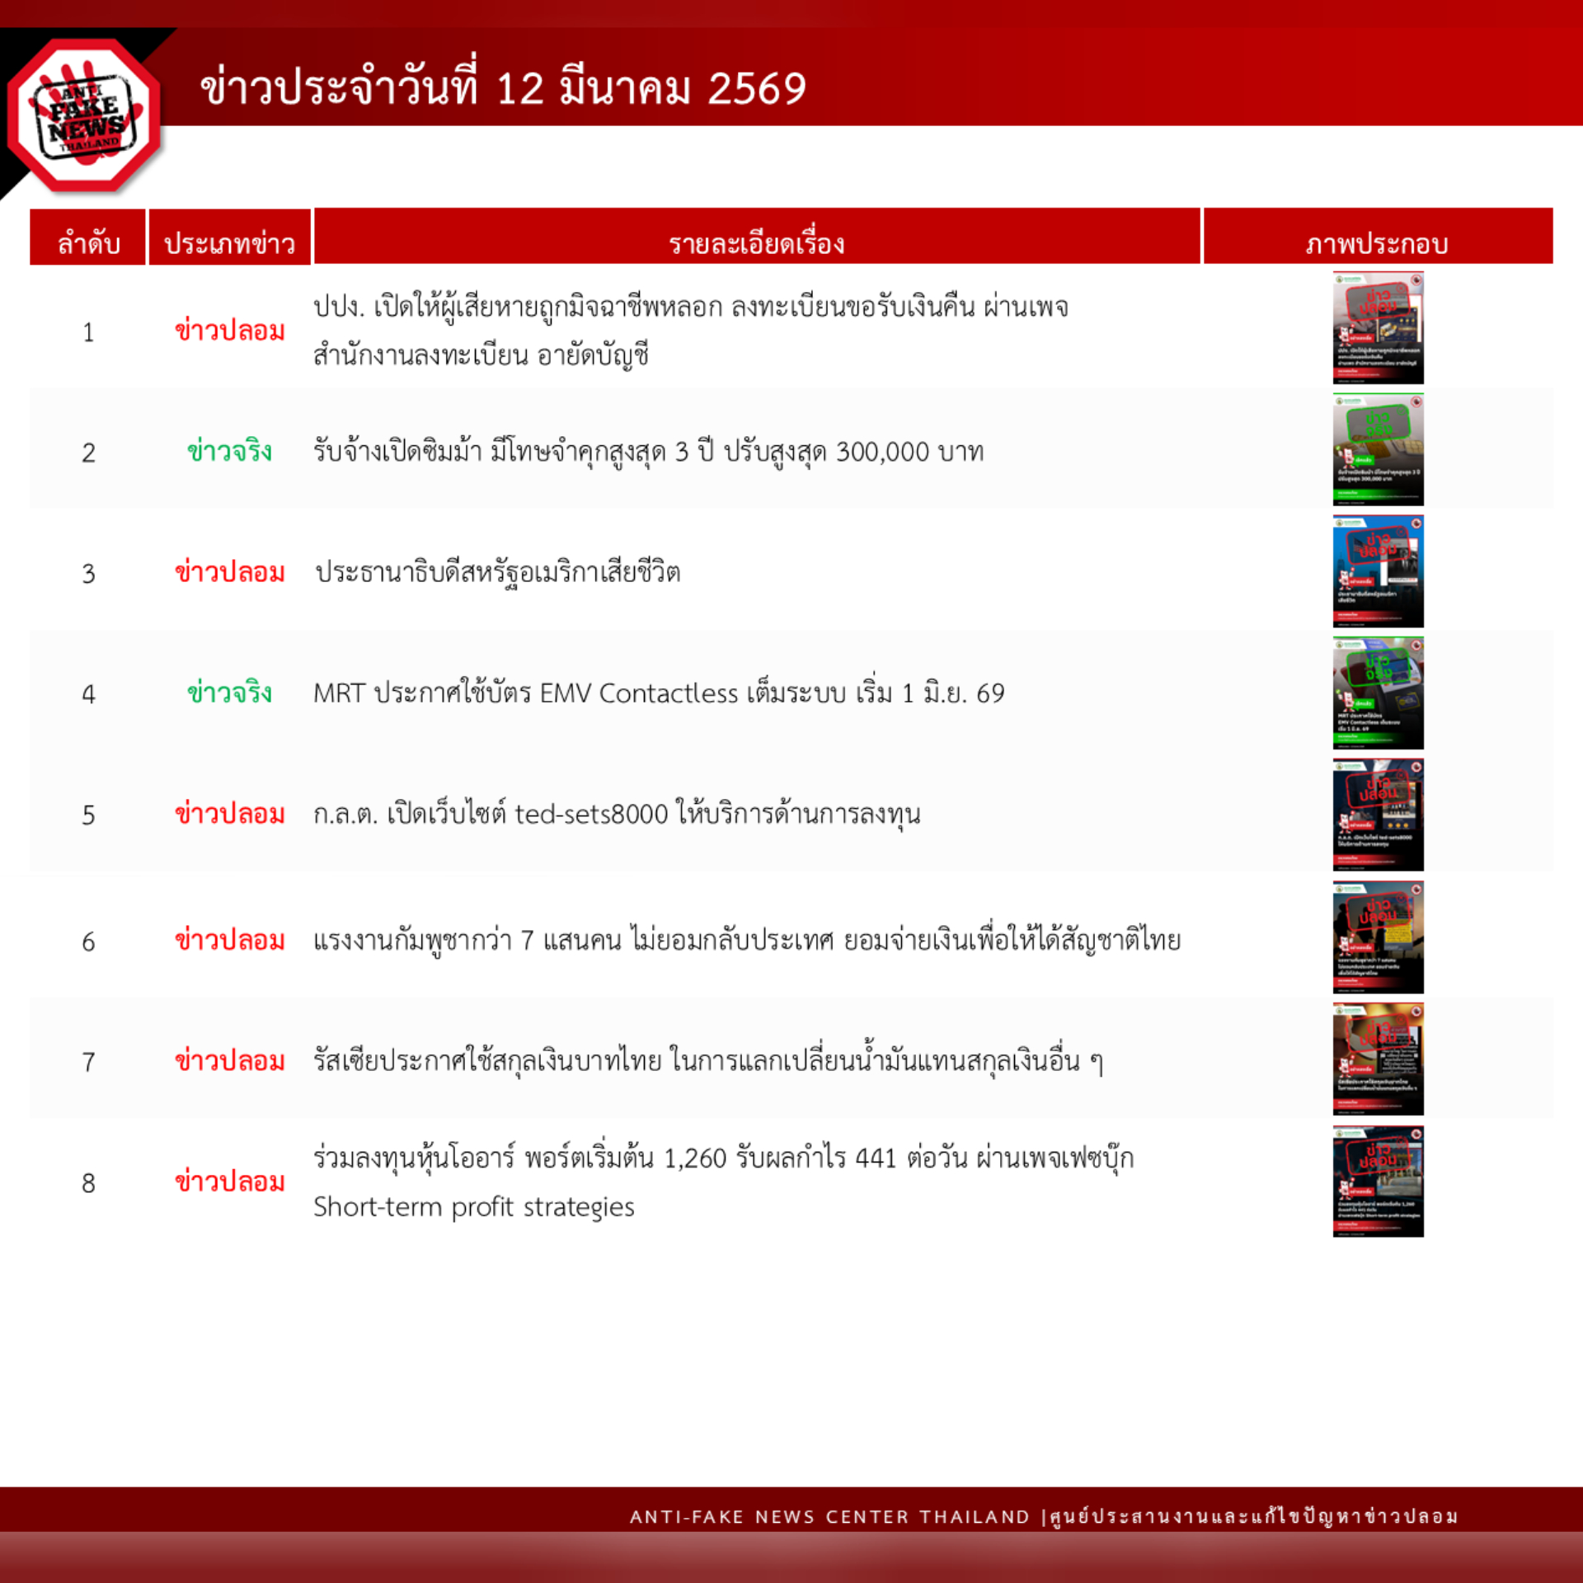Click the date title 12 มีนาคม 2569

click(503, 88)
